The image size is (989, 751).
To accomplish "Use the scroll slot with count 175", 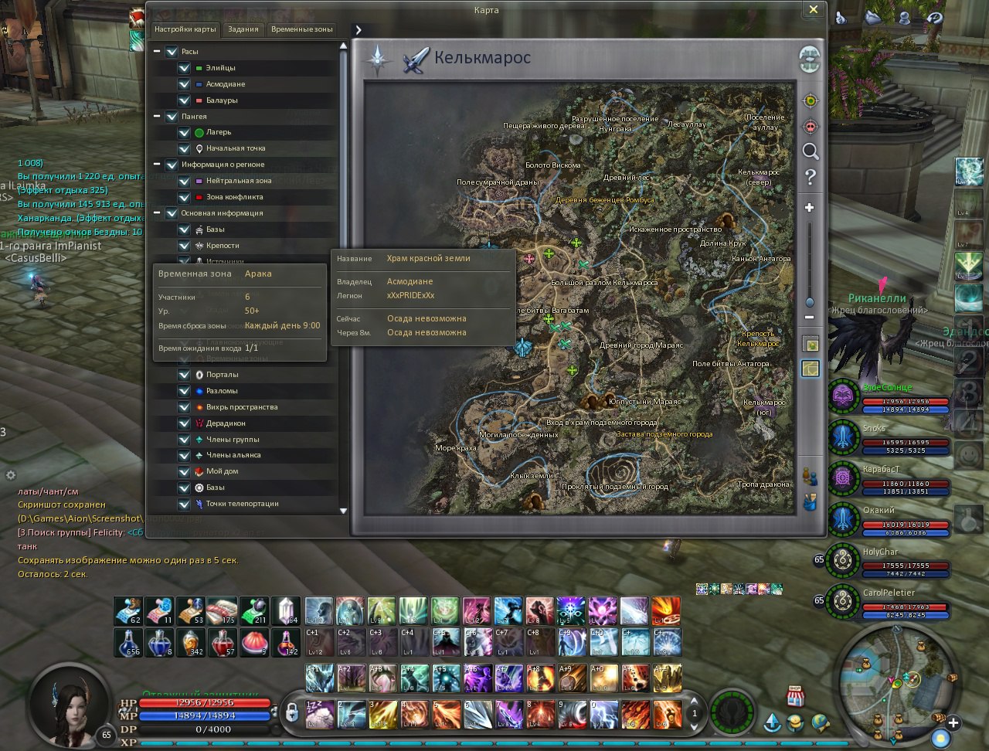I will click(x=223, y=611).
